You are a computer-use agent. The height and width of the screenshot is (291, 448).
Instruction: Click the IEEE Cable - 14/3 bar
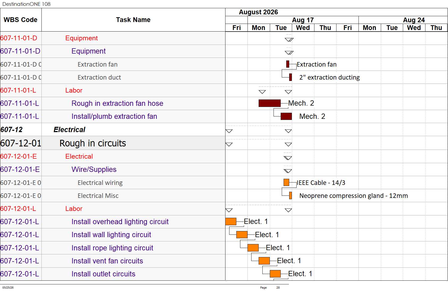286,182
